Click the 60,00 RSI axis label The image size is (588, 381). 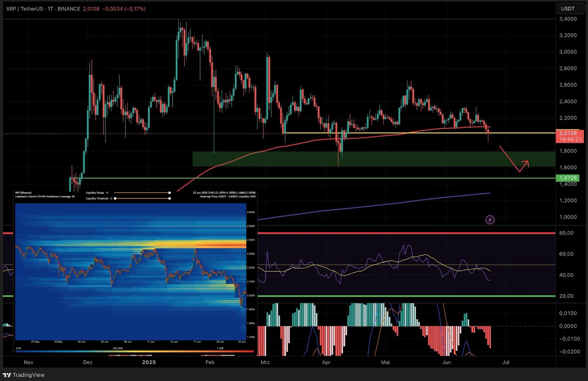click(x=566, y=254)
